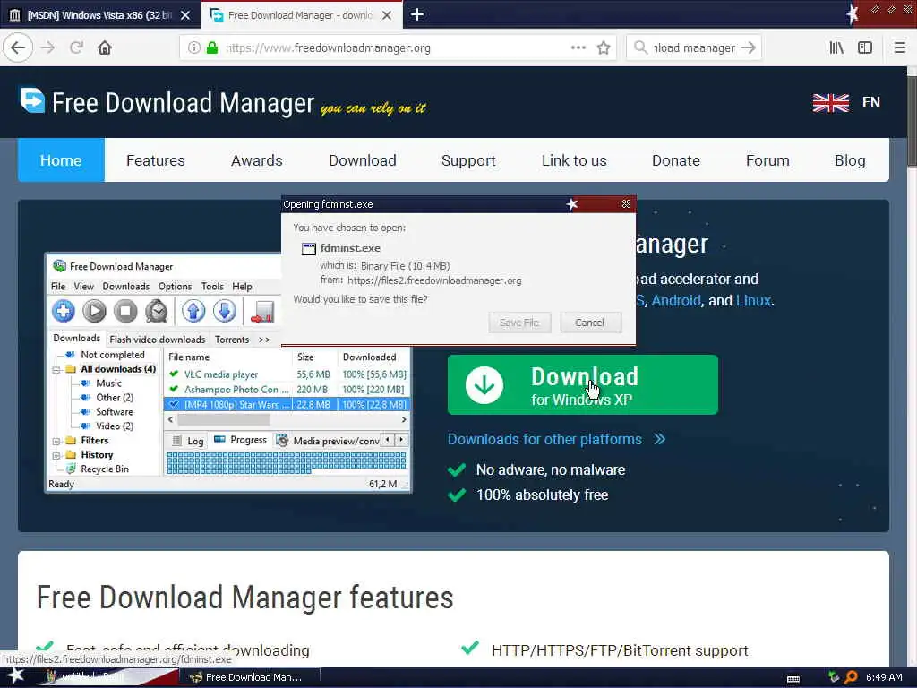
Task: Click green Download for Windows XP button
Action: pos(582,384)
